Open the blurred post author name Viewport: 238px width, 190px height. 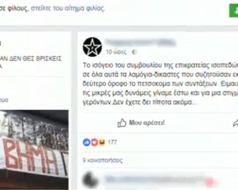[x=140, y=43]
